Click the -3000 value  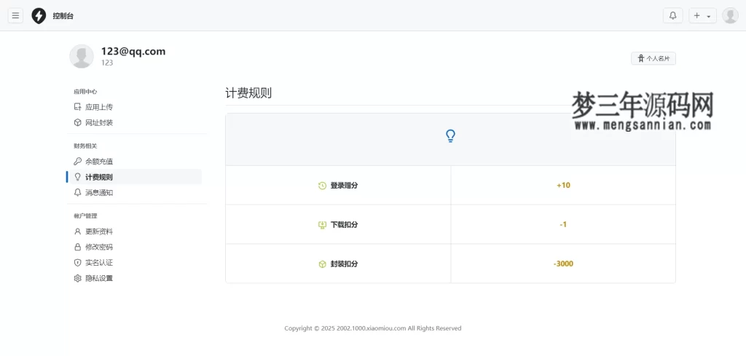click(x=563, y=264)
